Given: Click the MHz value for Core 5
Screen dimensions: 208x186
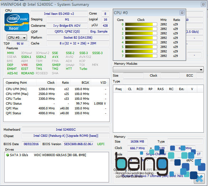Looking at the screenshot, I should tap(164, 47).
